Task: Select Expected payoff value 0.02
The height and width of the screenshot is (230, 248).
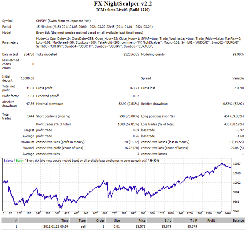Action: tap(136, 96)
